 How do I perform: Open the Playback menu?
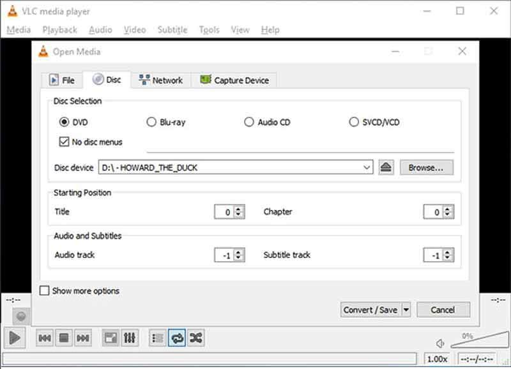(59, 30)
